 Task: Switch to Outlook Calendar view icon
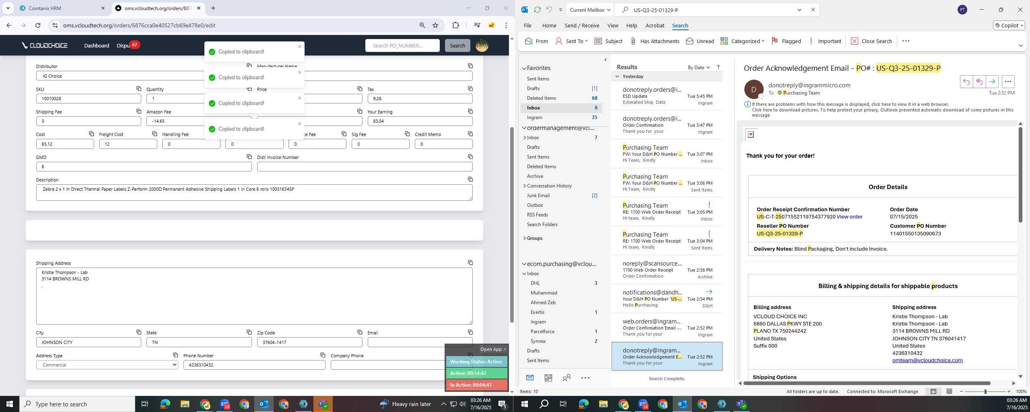coord(548,378)
